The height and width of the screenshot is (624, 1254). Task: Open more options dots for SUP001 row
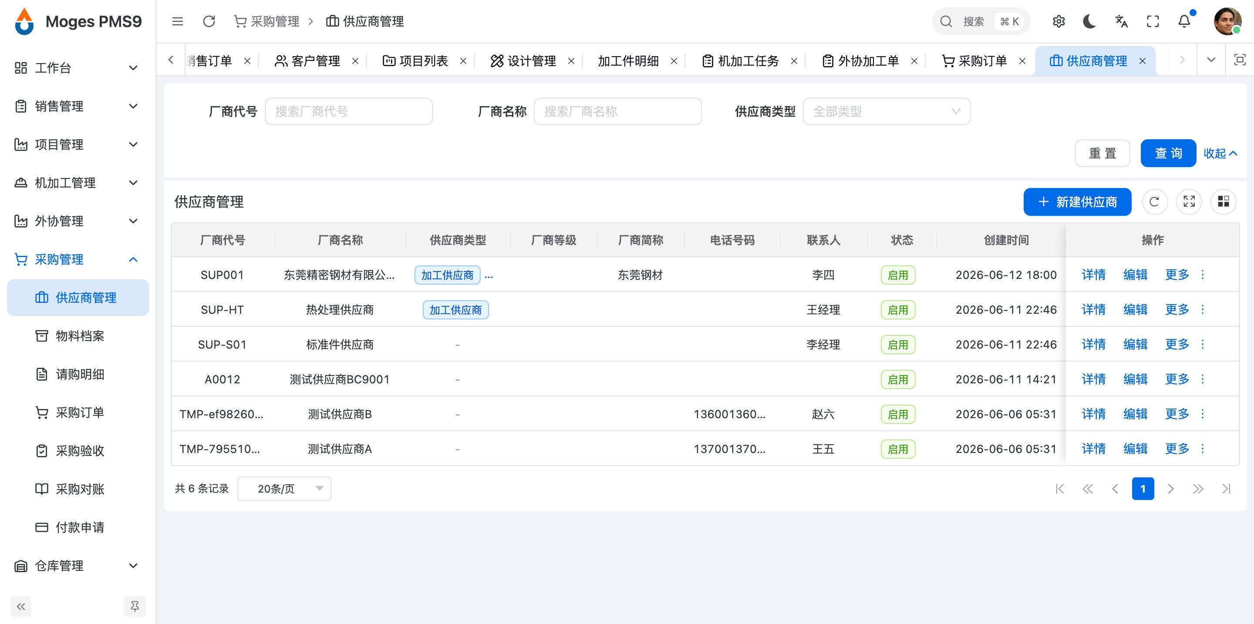pyautogui.click(x=1202, y=275)
